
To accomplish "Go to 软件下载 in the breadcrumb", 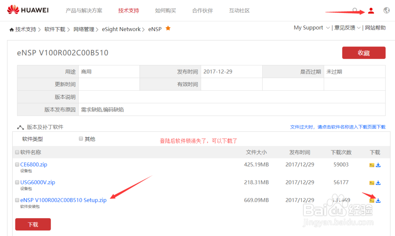I will (55, 30).
